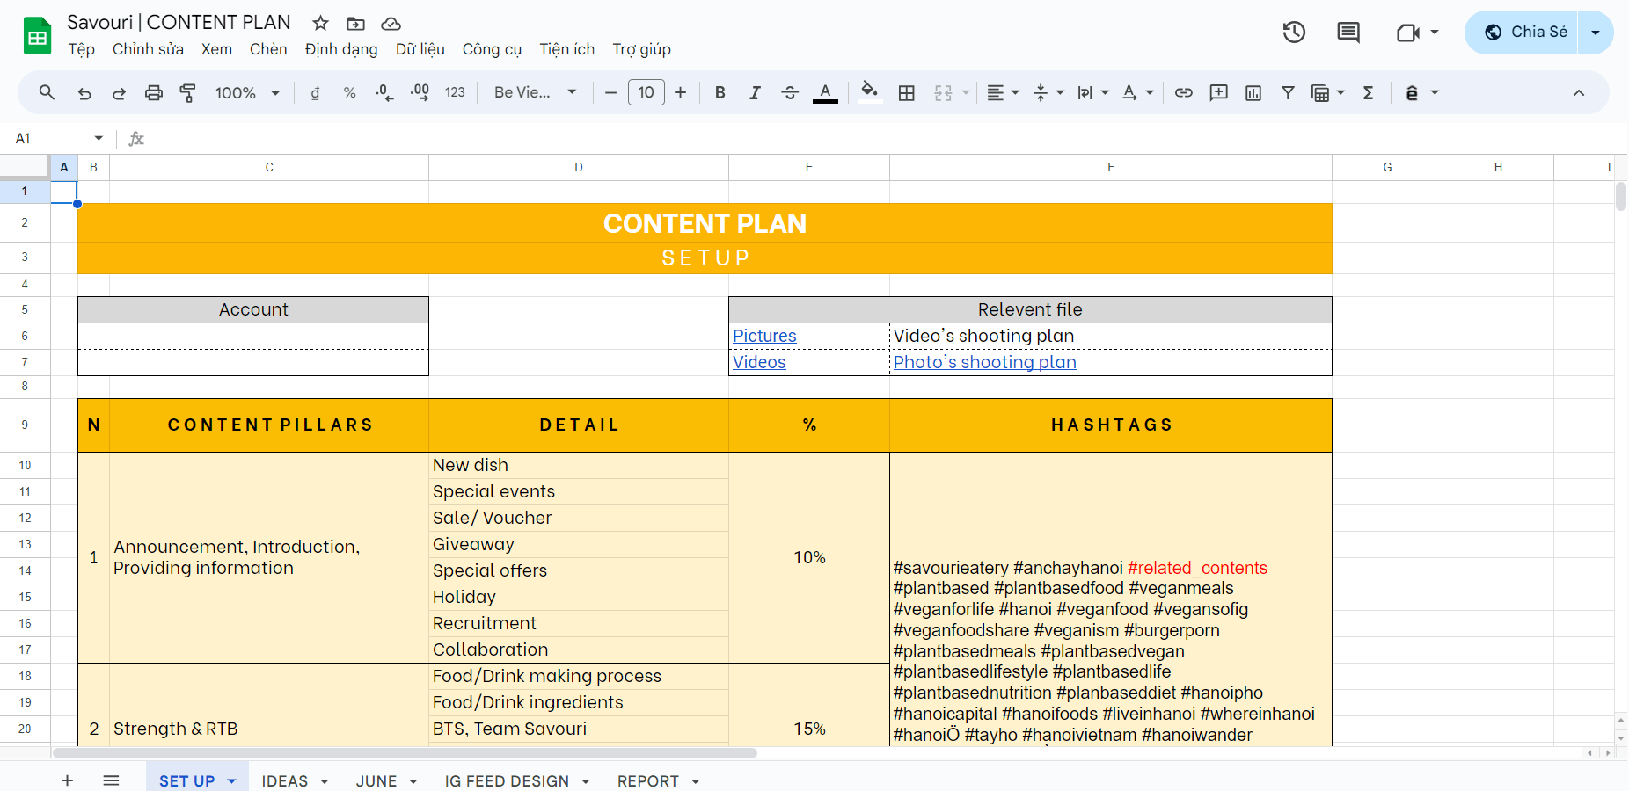Open version history clock icon
Image resolution: width=1629 pixels, height=791 pixels.
1294,33
